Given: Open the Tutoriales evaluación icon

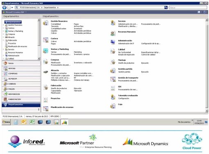Looking at the screenshot, I should pos(113,97).
